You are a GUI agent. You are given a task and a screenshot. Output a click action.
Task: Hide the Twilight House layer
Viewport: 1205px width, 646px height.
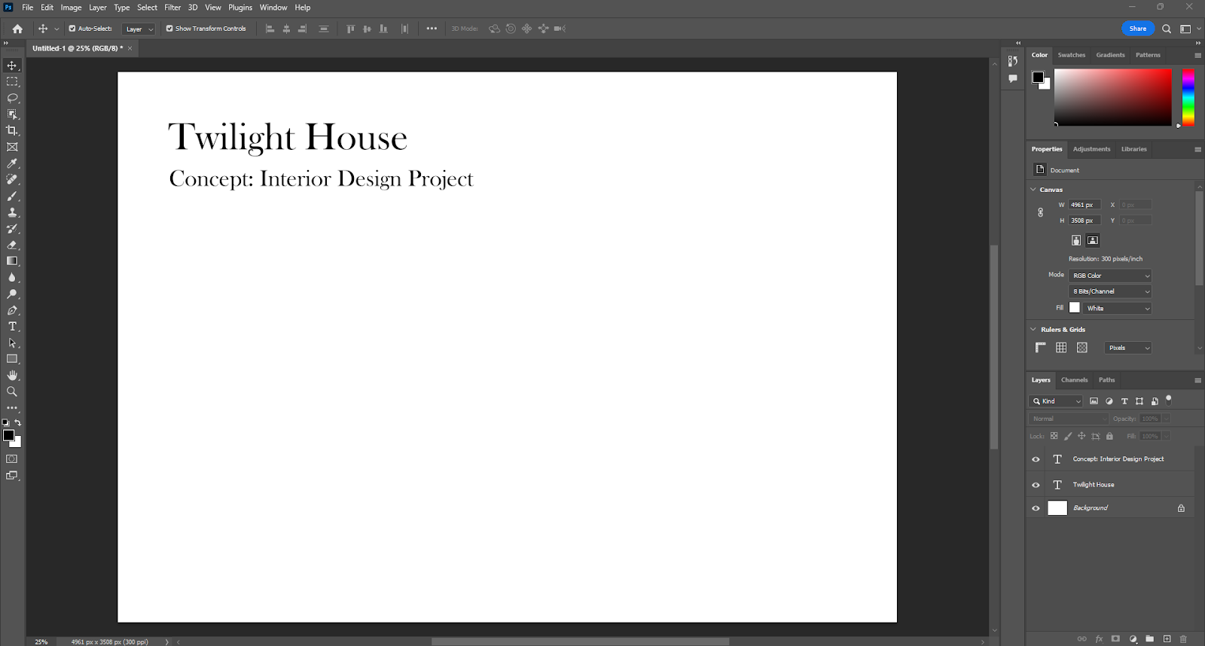[x=1036, y=485]
